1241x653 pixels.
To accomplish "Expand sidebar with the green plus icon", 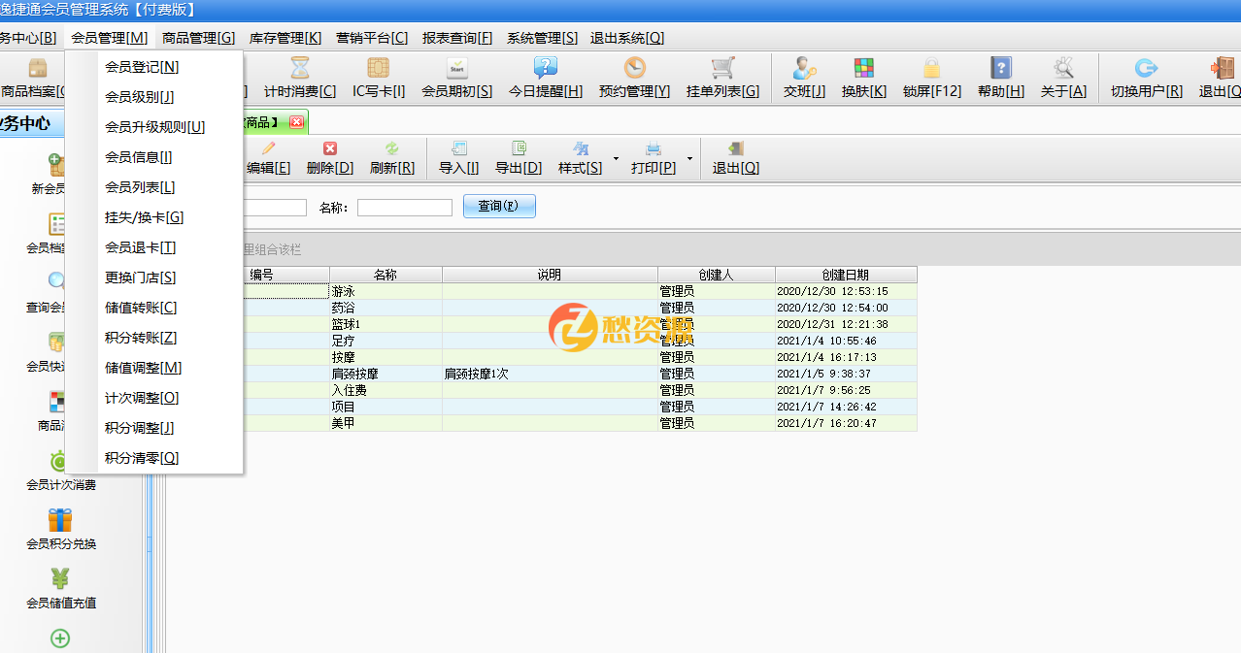I will point(60,638).
